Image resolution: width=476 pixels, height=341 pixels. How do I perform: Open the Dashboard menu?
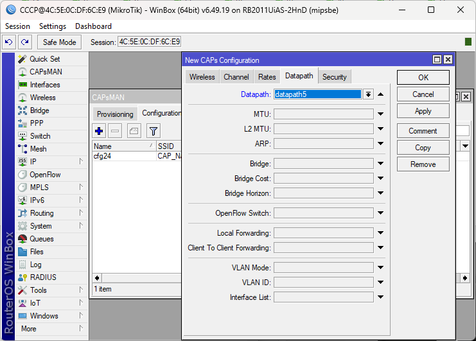coord(94,26)
